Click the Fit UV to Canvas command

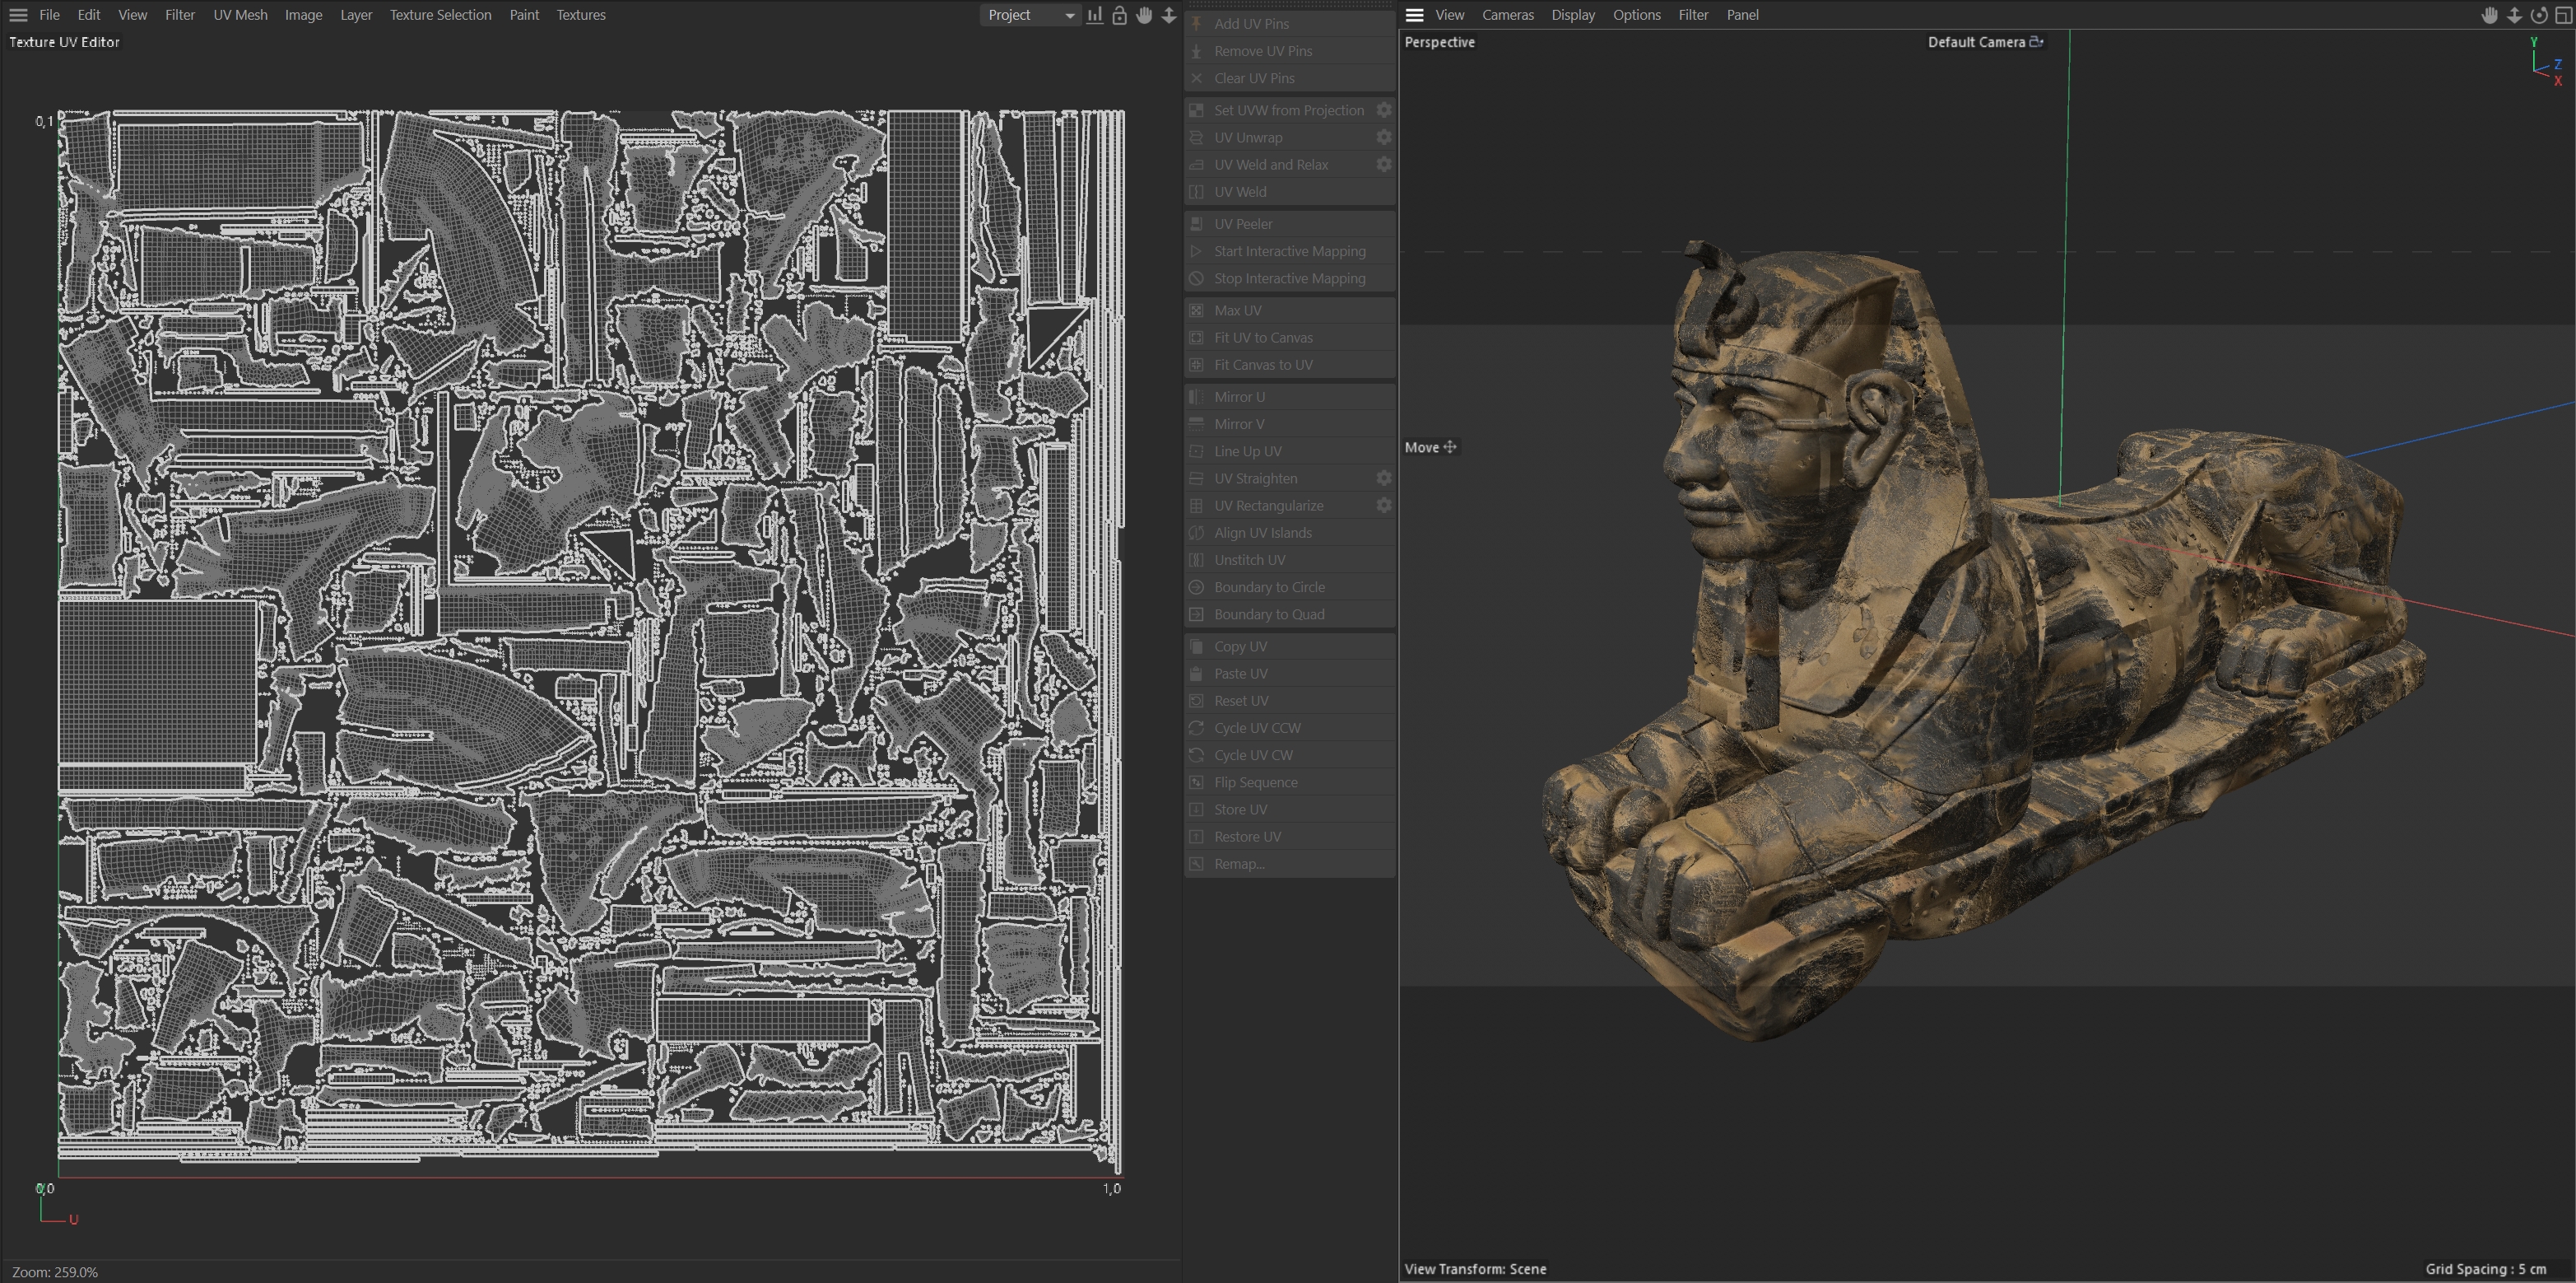[1263, 338]
